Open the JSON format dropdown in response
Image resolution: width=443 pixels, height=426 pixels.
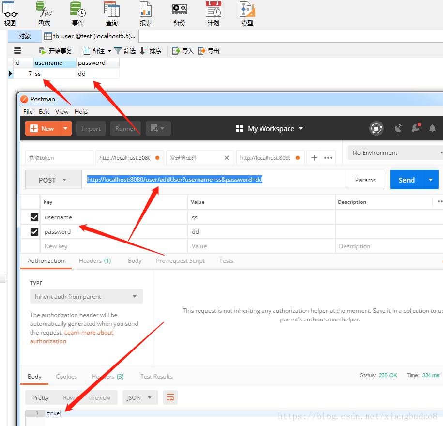[x=140, y=397]
